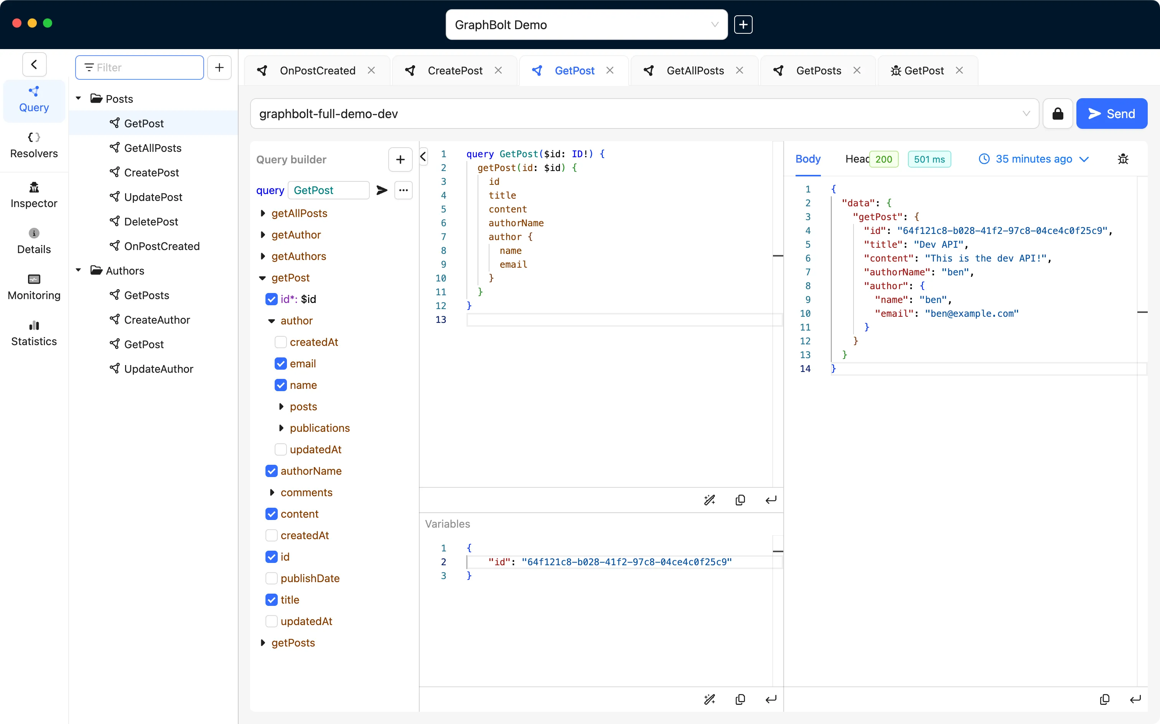Add a new item next to Filter
1160x724 pixels.
click(219, 67)
